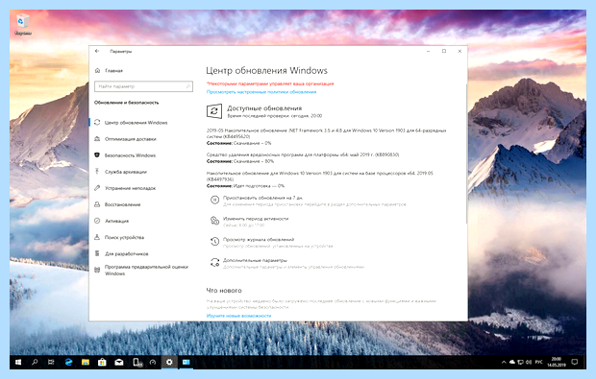Show hidden tray icons chevron
This screenshot has width=596, height=379.
(504, 363)
